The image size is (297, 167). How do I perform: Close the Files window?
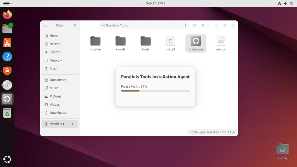click(233, 25)
